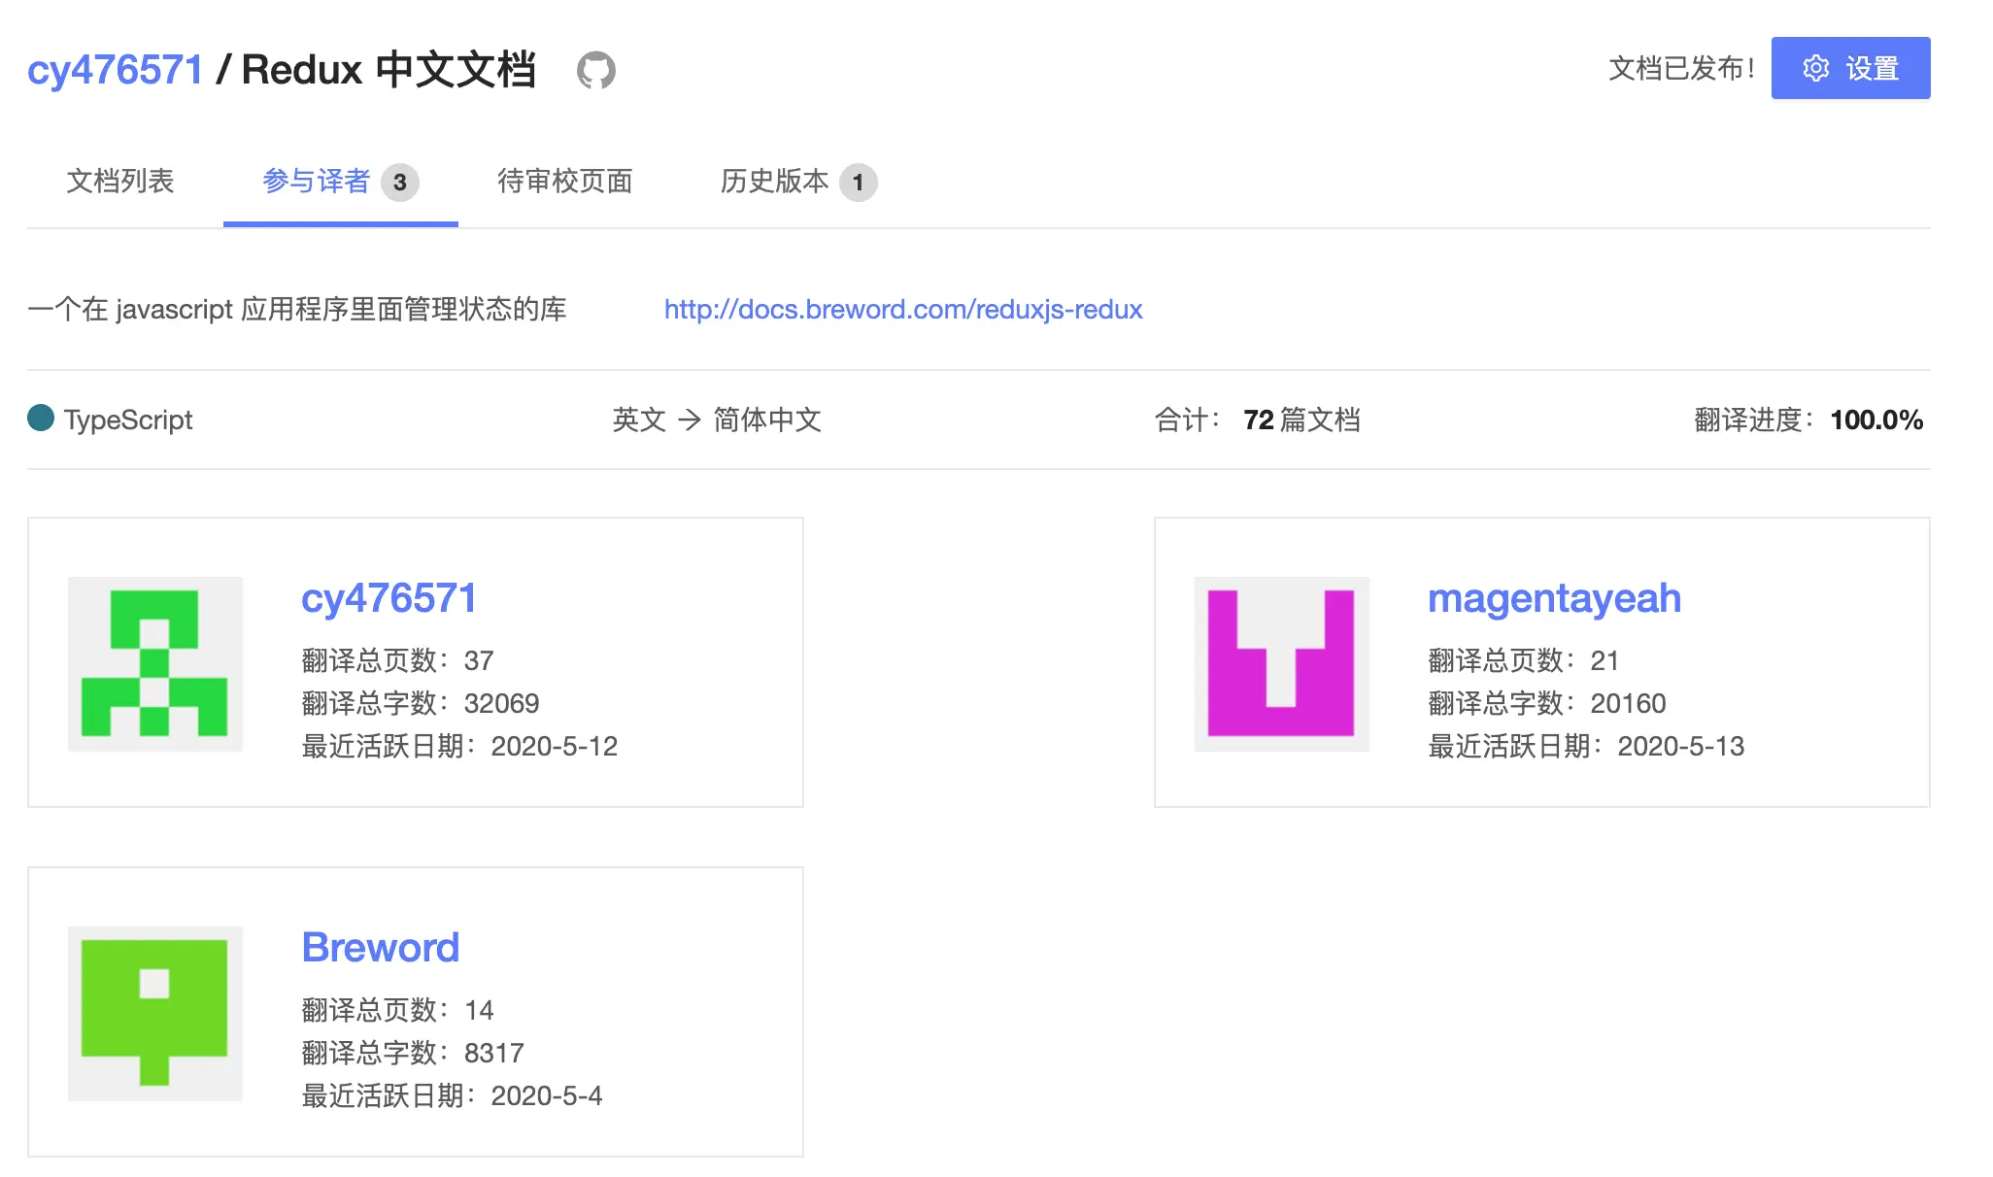
Task: Click the arrow between 英文 and 简体中文
Action: (689, 420)
